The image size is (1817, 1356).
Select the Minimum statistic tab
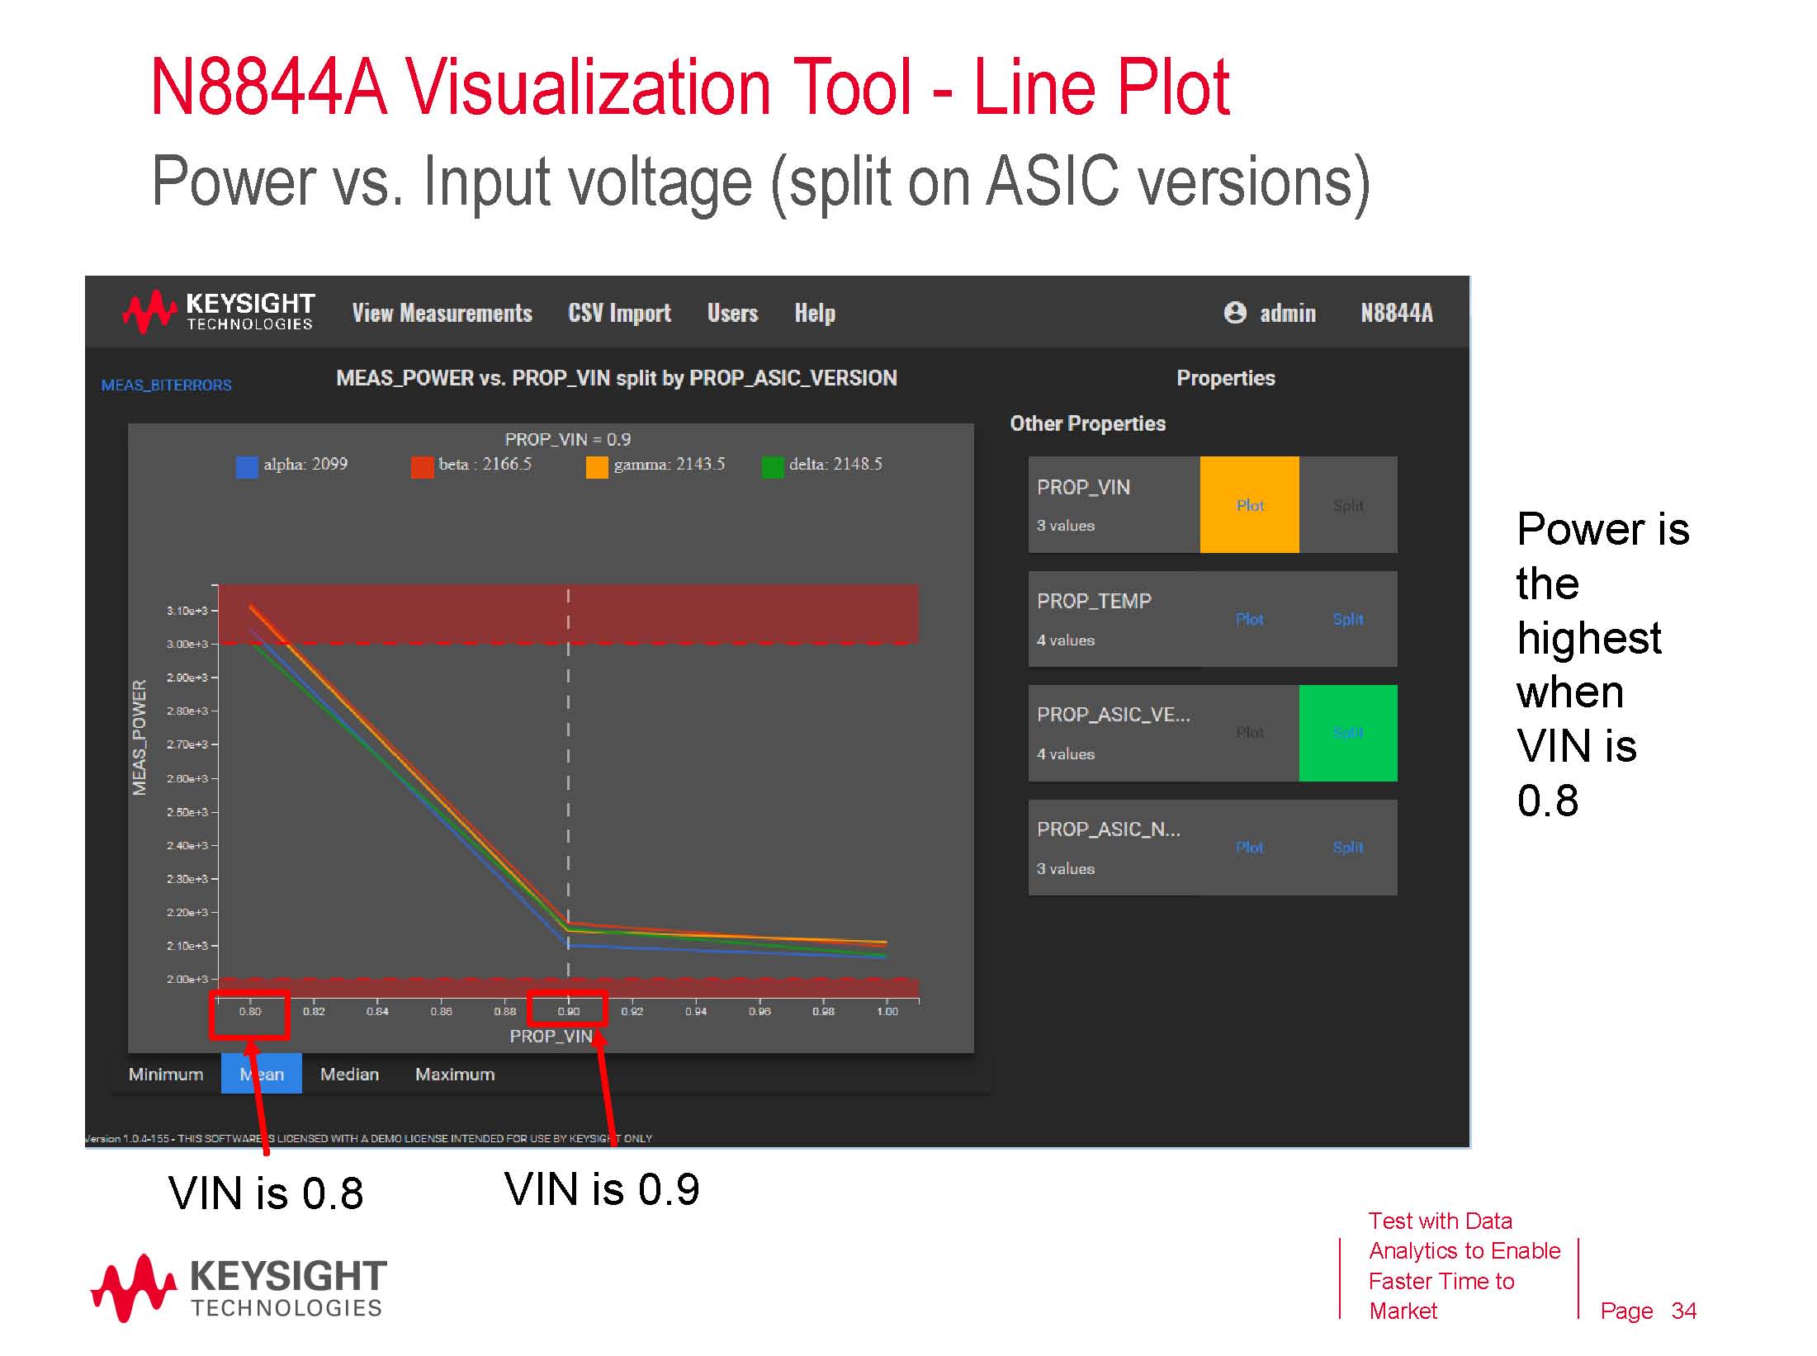166,1074
